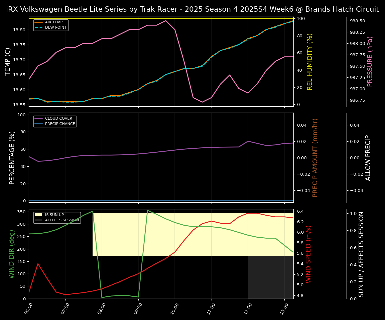Image resolution: width=385 pixels, height=320 pixels.
Task: Click the SUN UP / AFFECTS SESSION axis label
Action: 361,254
